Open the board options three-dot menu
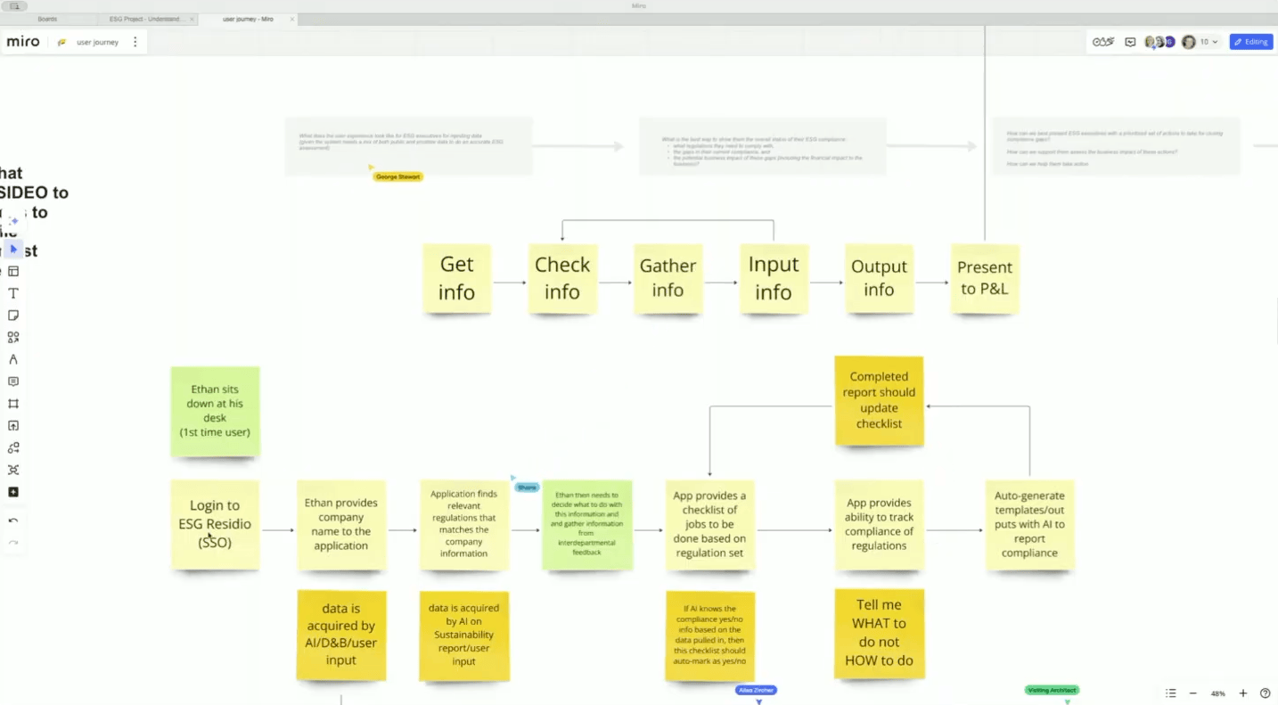1278x705 pixels. [135, 42]
